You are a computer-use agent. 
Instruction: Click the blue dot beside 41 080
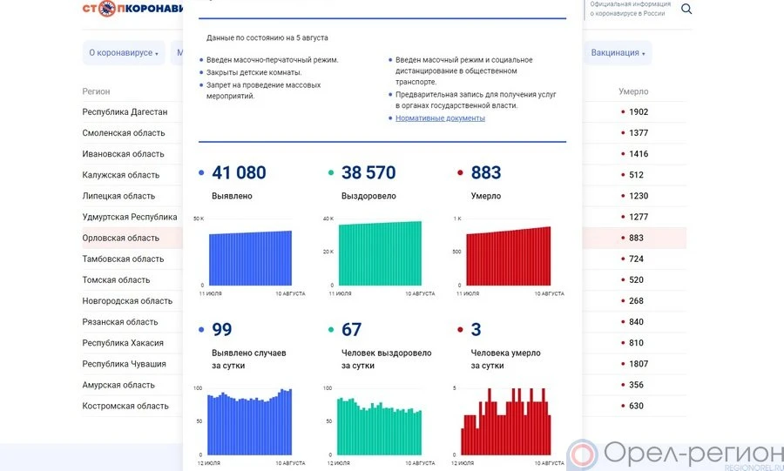pos(202,173)
